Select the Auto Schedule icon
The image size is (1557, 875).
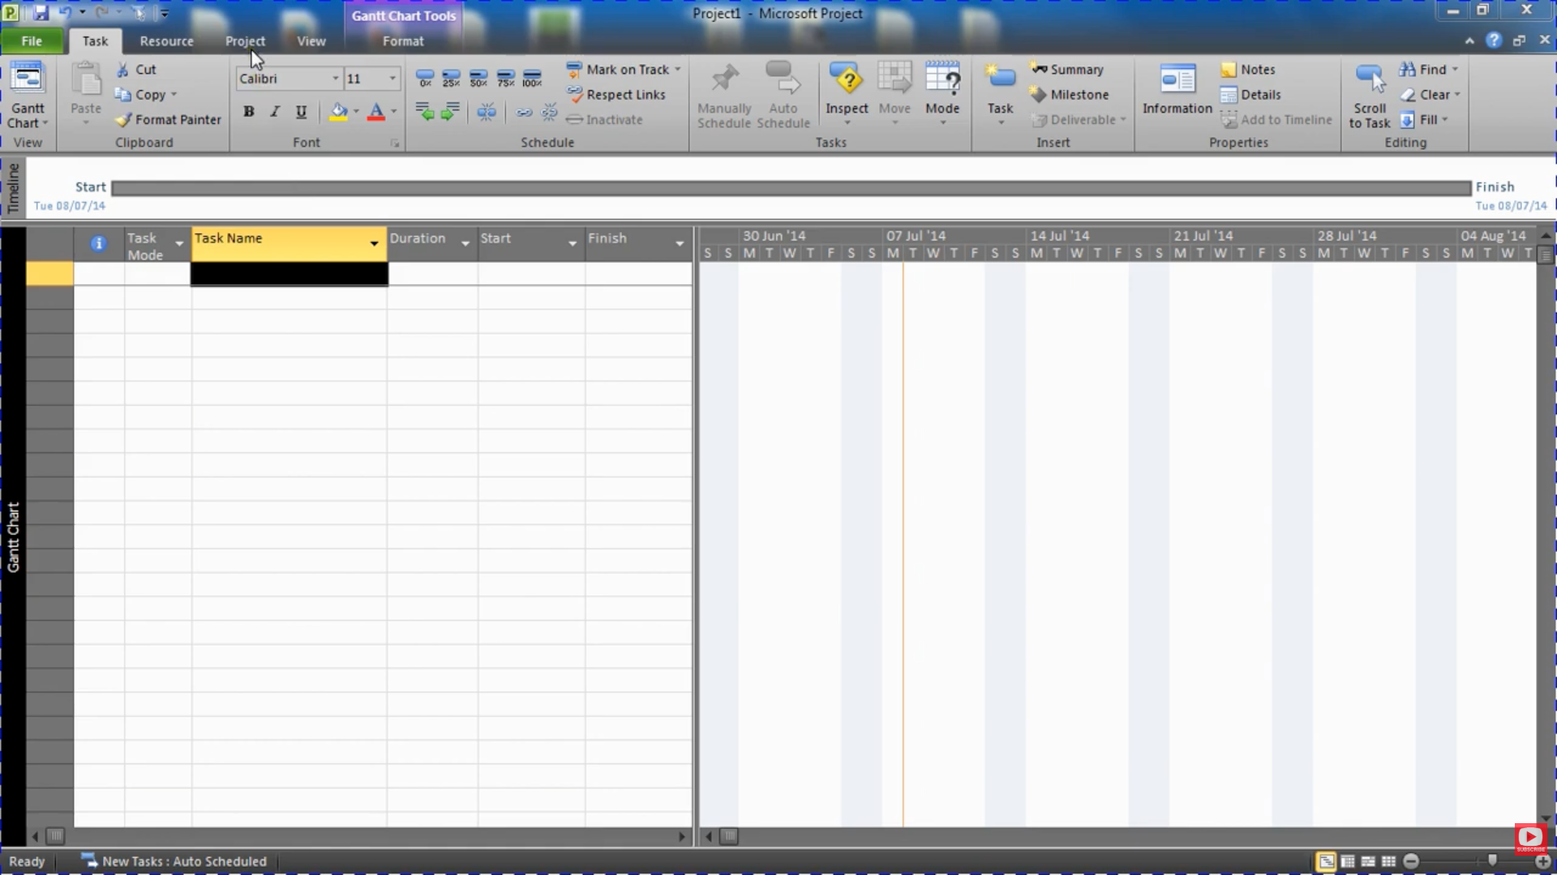[x=783, y=79]
